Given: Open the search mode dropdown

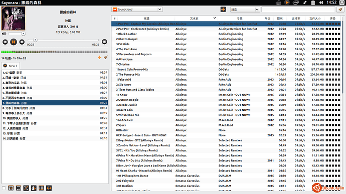Looking at the screenshot, I should tap(245, 10).
